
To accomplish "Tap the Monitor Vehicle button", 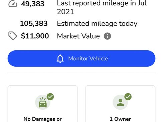I will 81,58.
